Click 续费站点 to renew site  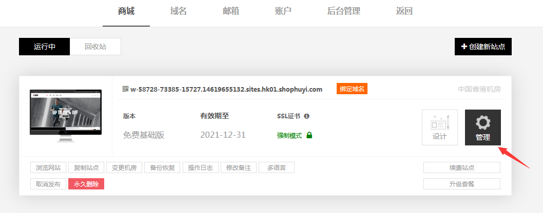(x=461, y=167)
